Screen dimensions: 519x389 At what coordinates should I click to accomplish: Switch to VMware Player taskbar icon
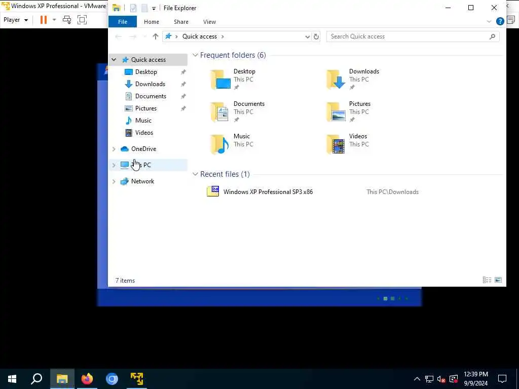pyautogui.click(x=137, y=379)
